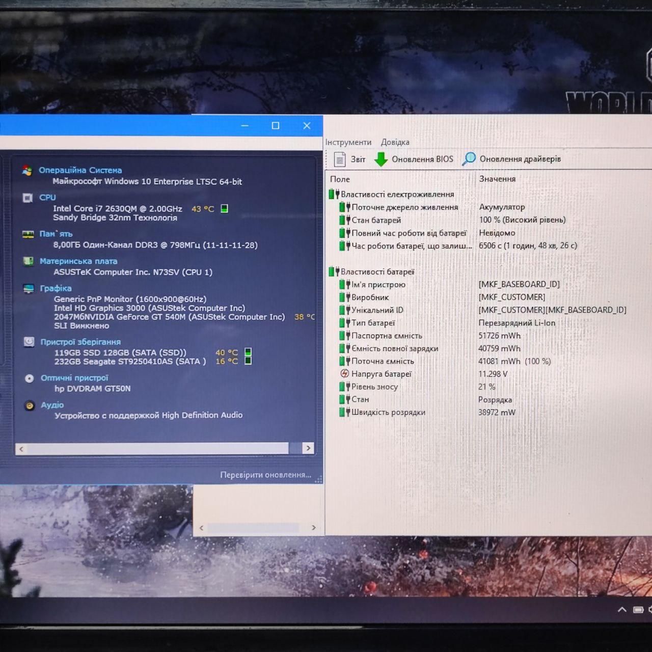Click the disc icon beside Оптичні пристрої

pos(30,378)
